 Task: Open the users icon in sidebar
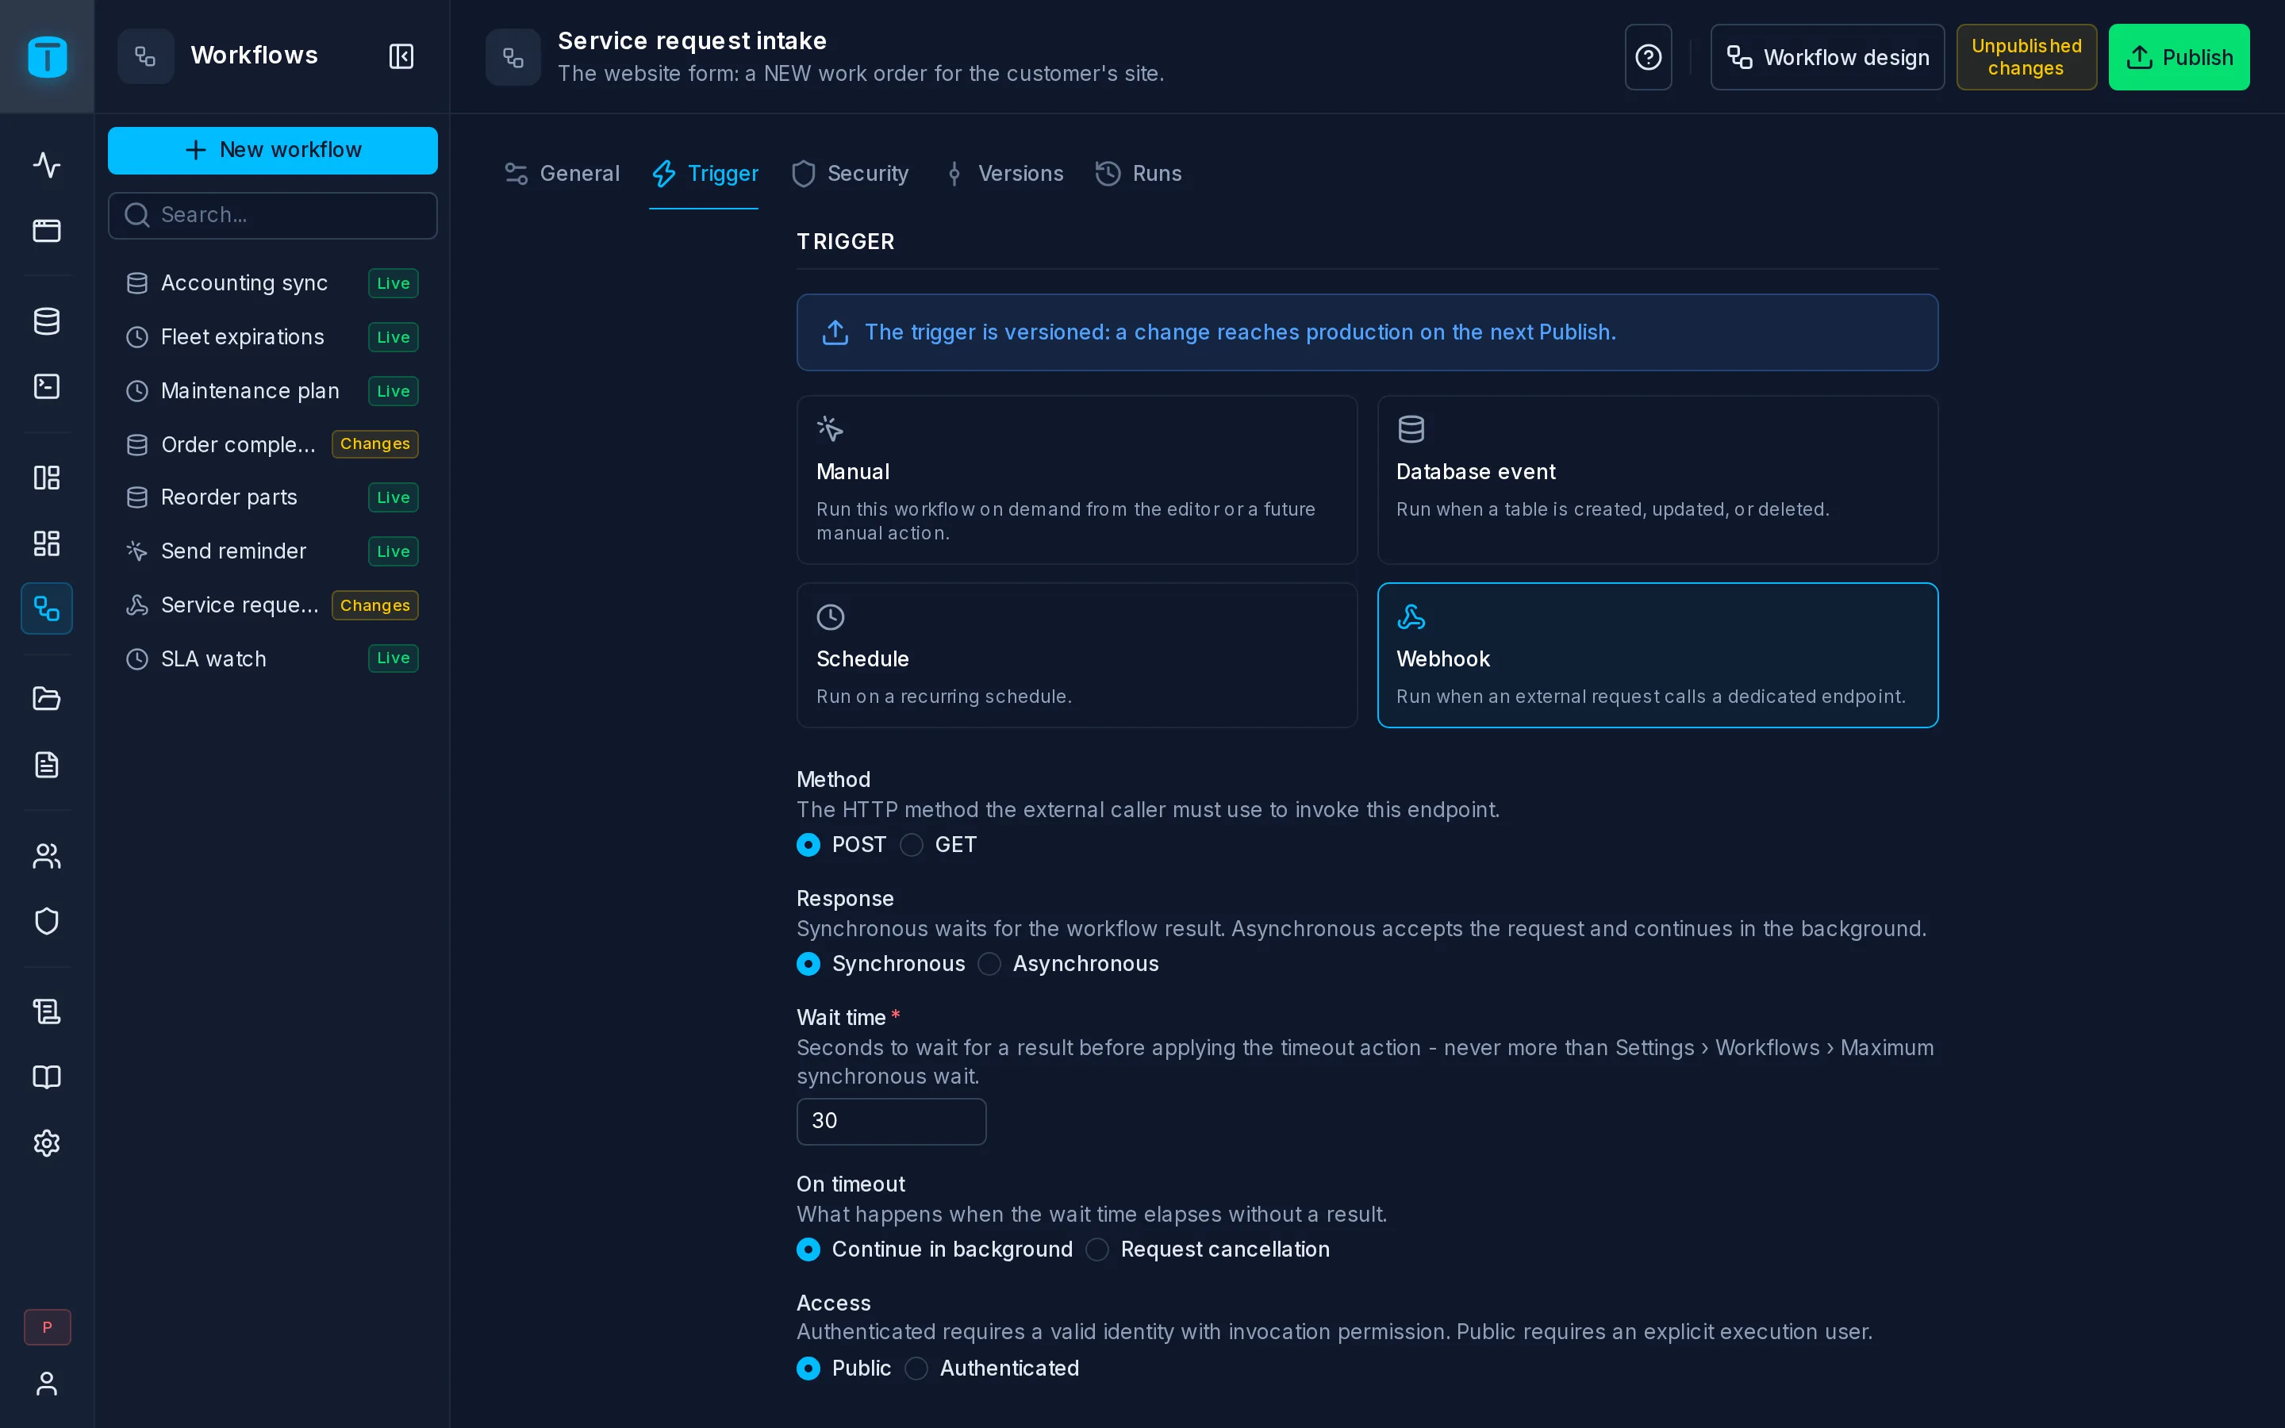(46, 856)
